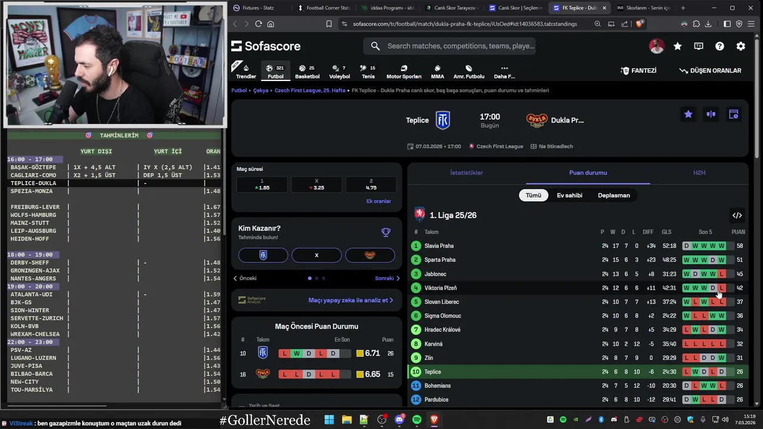Open Ek oranlar link
This screenshot has width=763, height=429.
point(379,201)
